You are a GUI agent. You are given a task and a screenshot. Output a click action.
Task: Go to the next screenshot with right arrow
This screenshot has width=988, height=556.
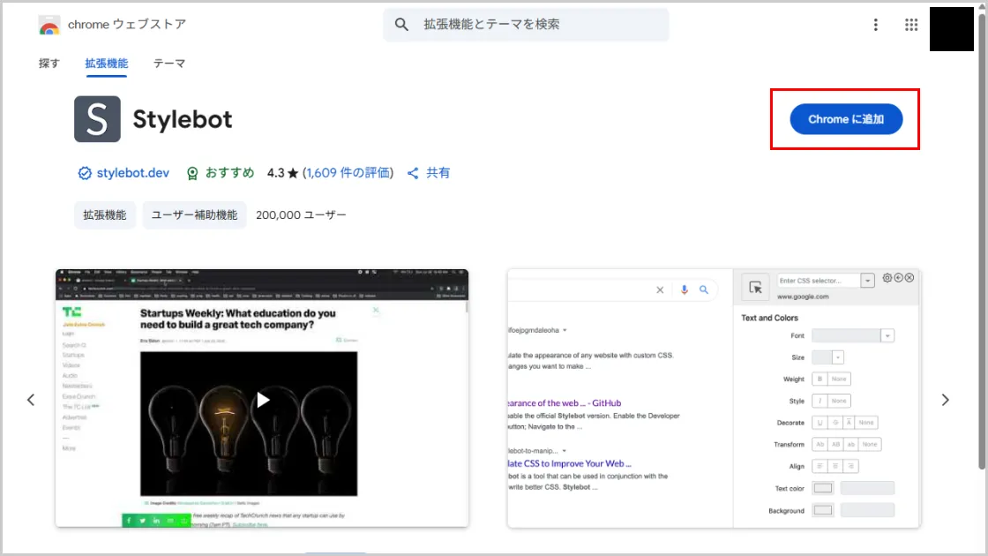tap(945, 400)
